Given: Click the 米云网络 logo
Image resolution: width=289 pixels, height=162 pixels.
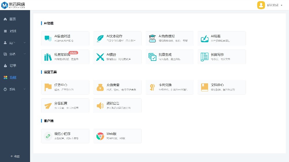Looking at the screenshot, I should tap(13, 5).
